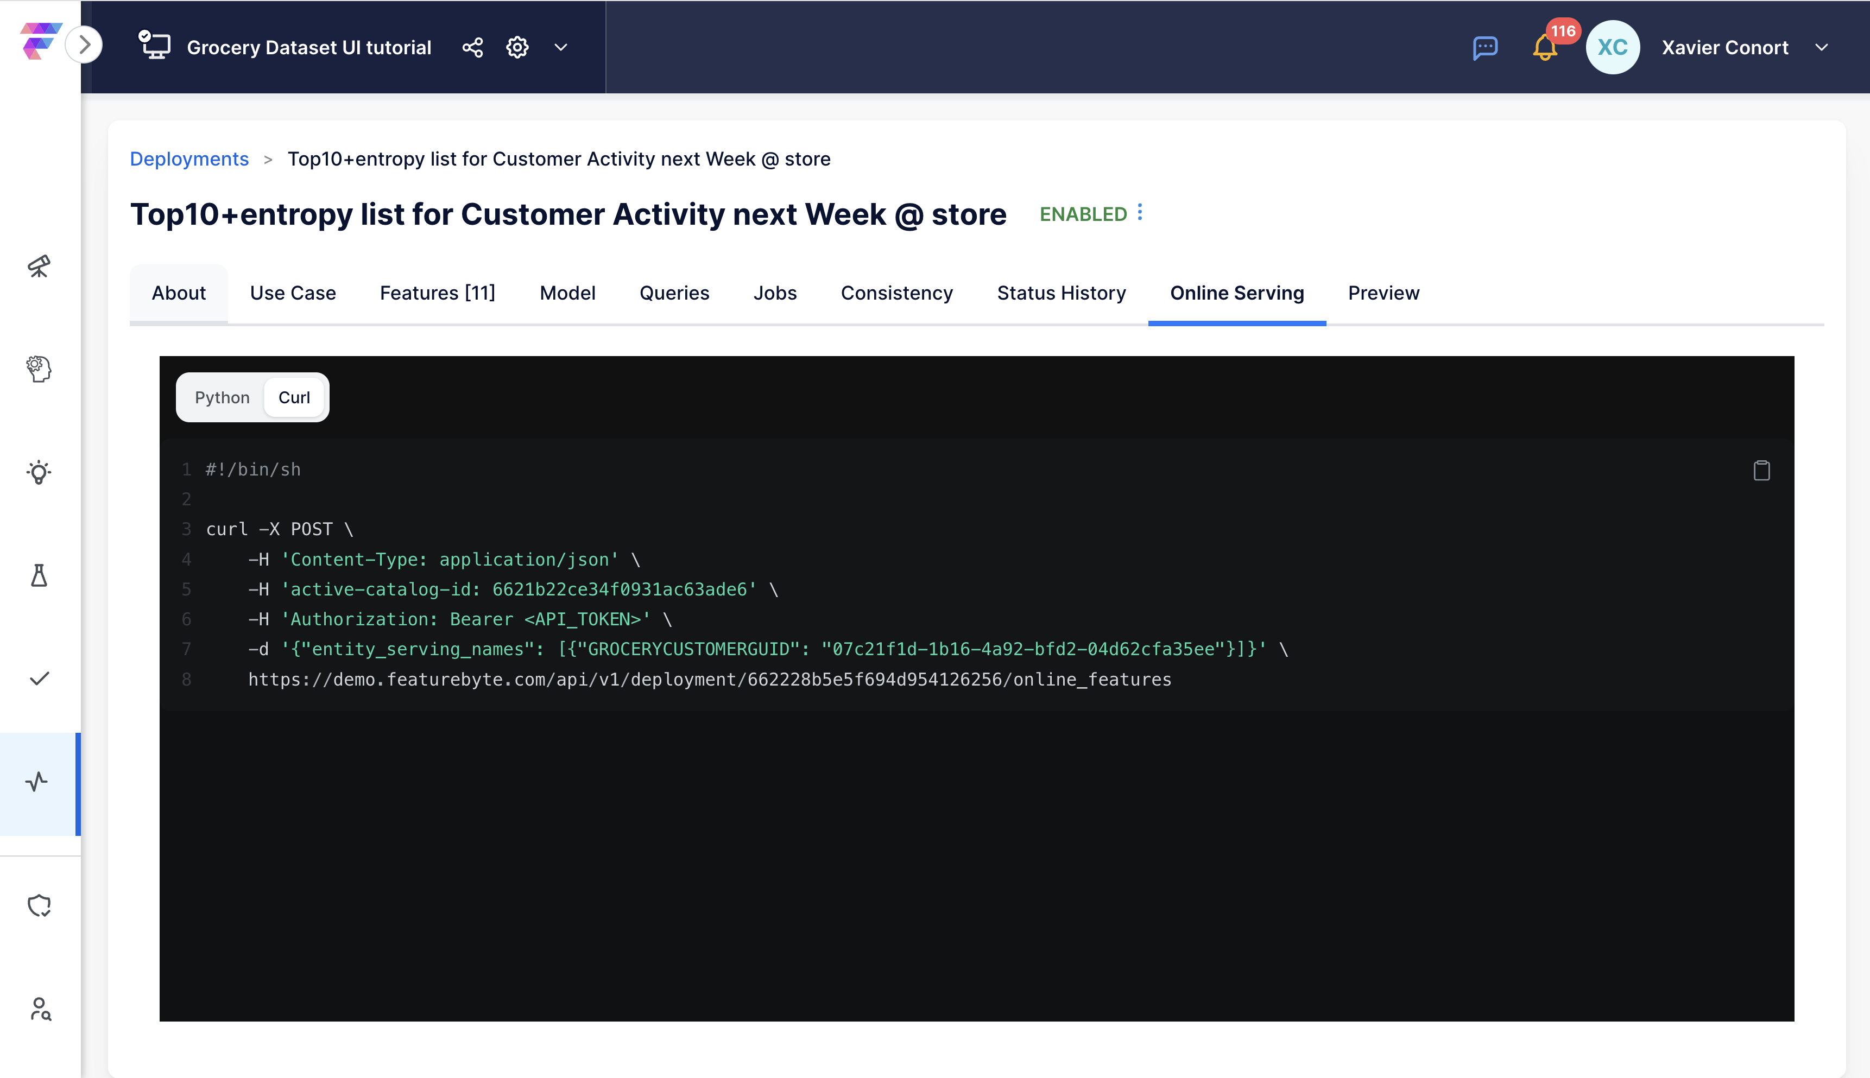The image size is (1870, 1078).
Task: Select the Curl code option
Action: (x=294, y=397)
